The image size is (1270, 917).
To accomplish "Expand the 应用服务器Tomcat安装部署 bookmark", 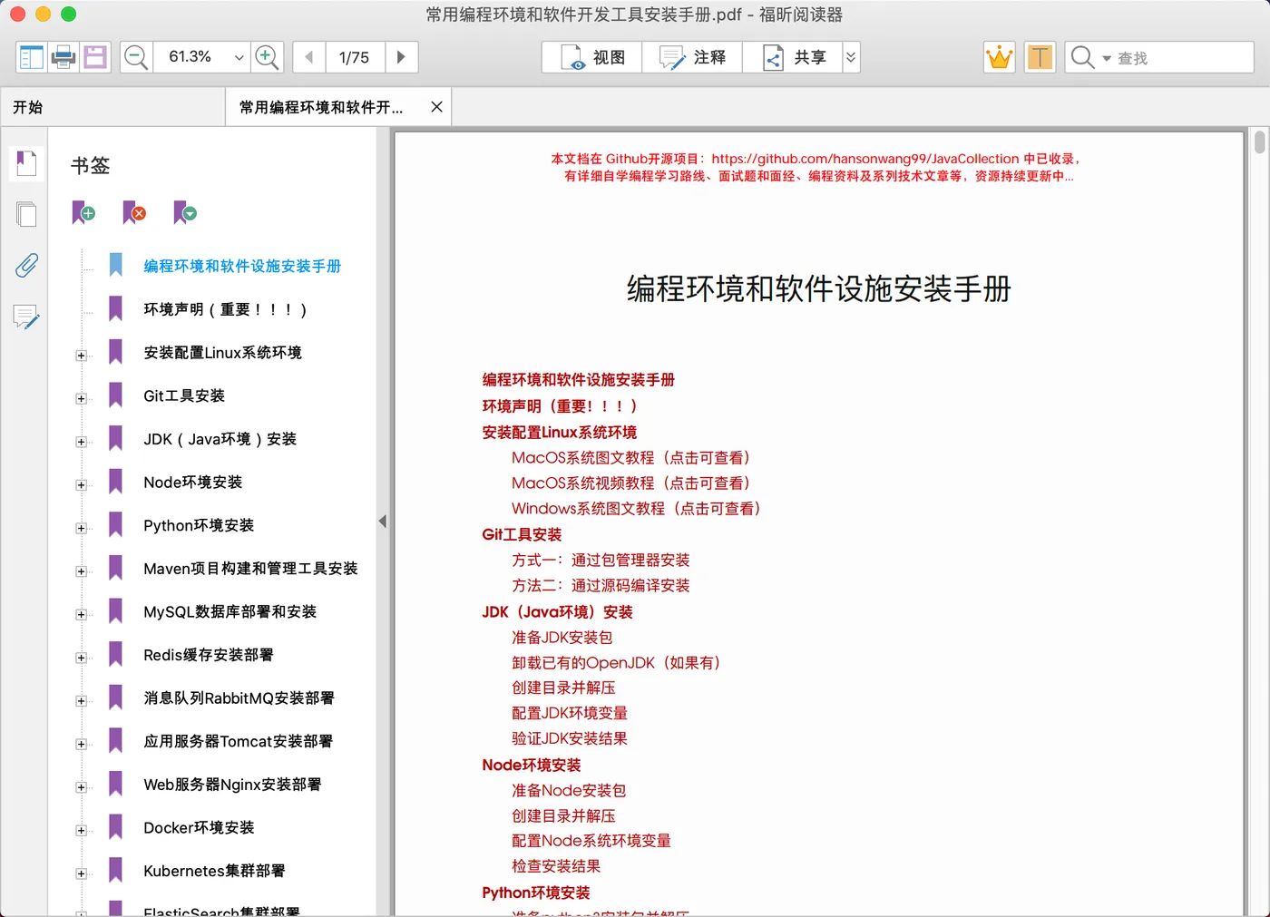I will [81, 745].
